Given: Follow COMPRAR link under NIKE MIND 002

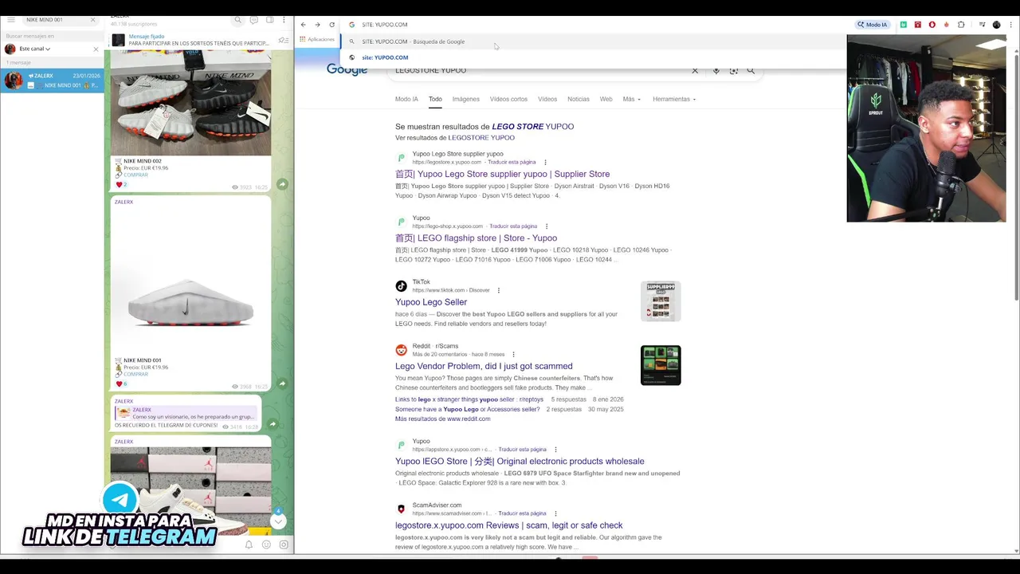Looking at the screenshot, I should pyautogui.click(x=135, y=175).
